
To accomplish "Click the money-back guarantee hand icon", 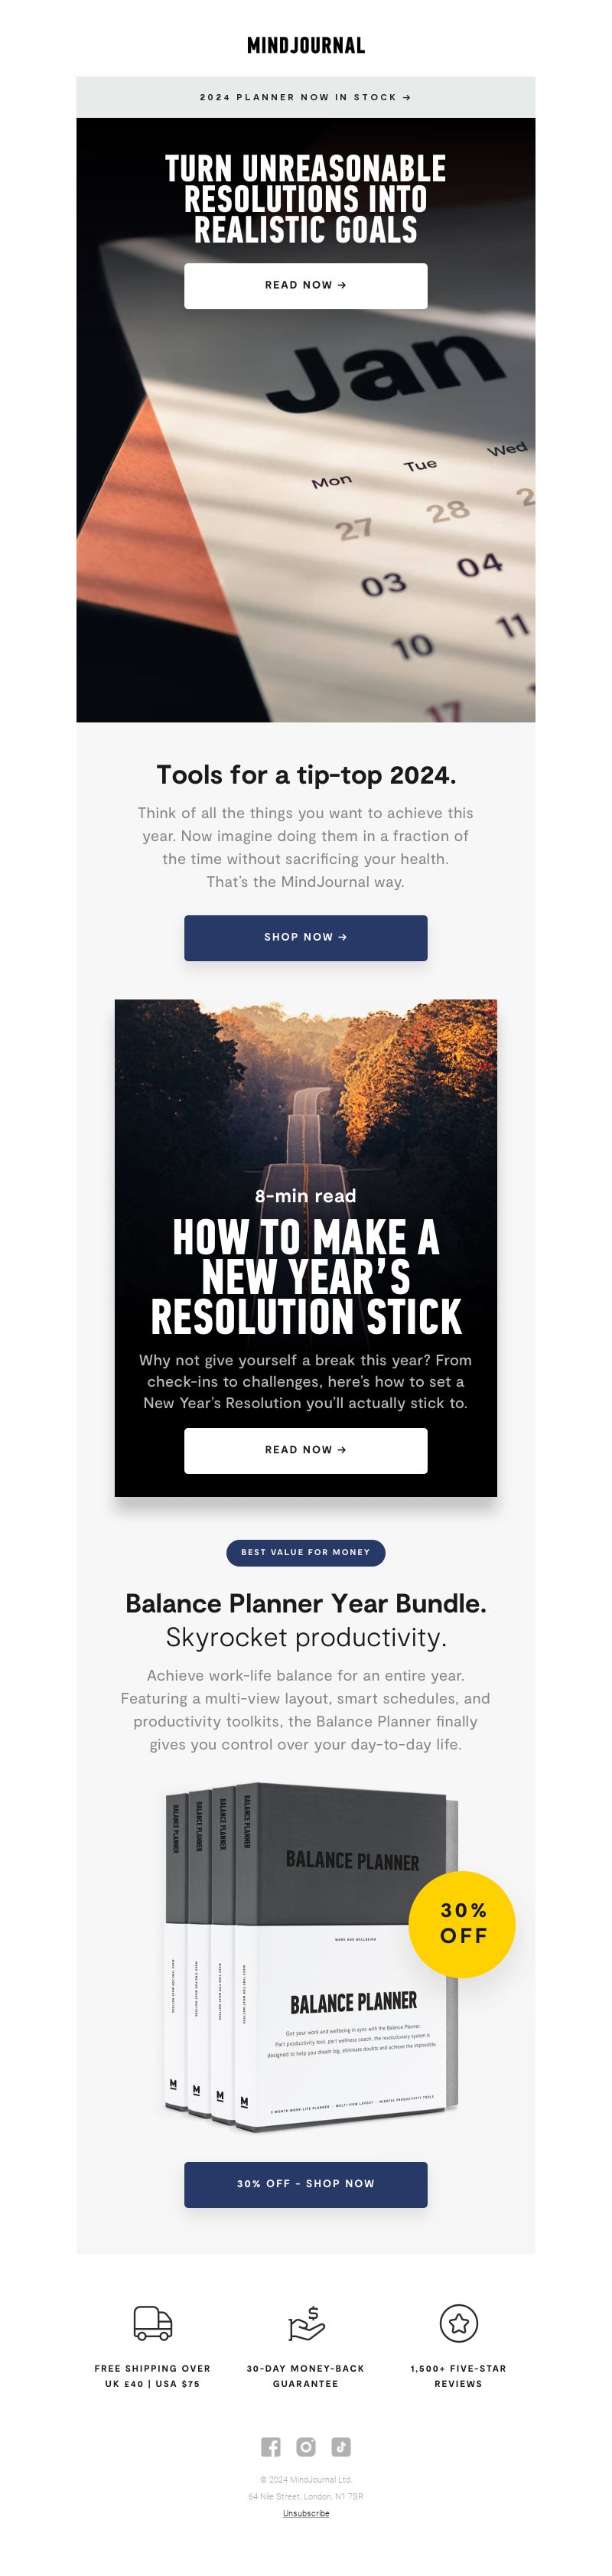I will coord(306,2323).
